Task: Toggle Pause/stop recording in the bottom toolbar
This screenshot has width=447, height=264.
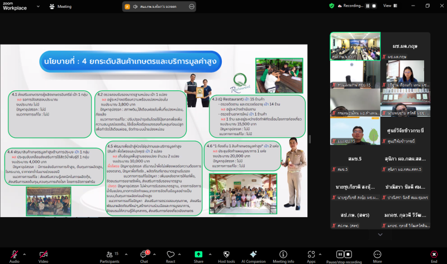Action: [x=343, y=253]
